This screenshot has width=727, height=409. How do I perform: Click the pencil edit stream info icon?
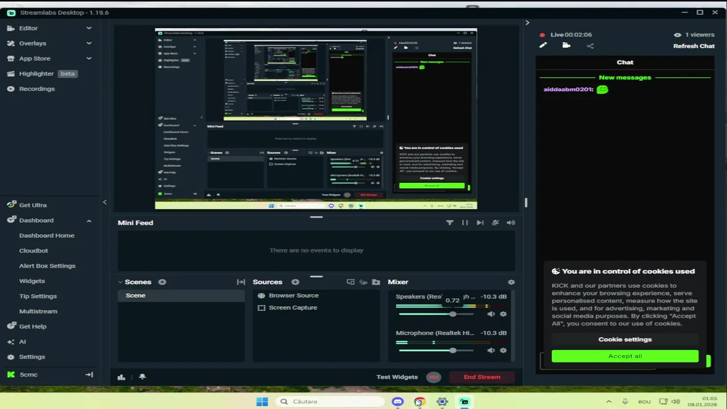[x=543, y=45]
